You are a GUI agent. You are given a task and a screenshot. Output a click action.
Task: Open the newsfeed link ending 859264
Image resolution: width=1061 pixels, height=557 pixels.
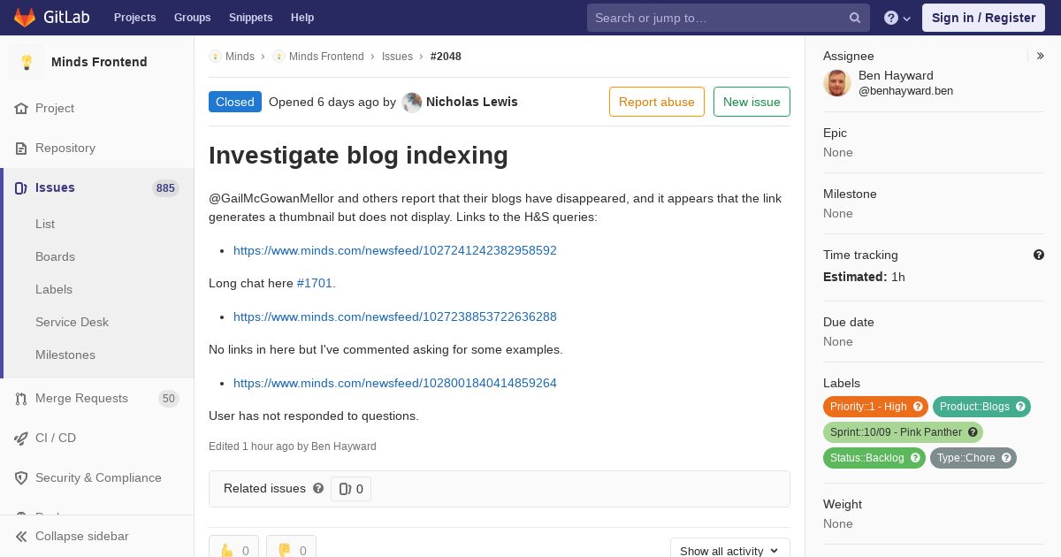[x=395, y=383]
